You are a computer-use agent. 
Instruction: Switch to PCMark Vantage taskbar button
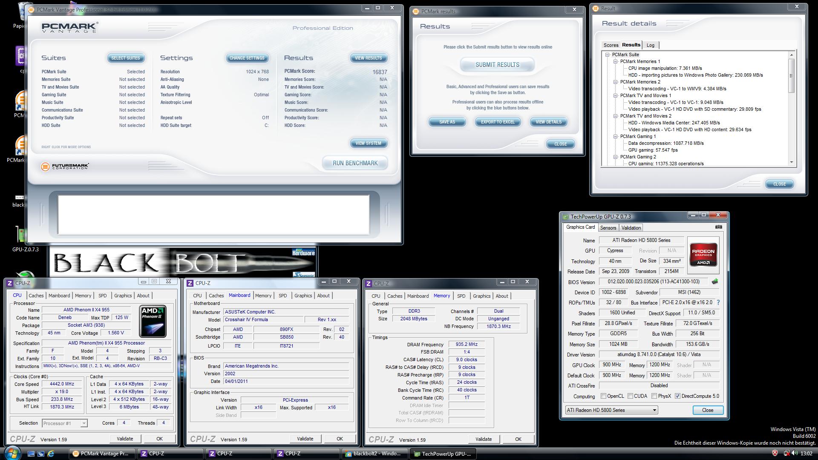101,454
